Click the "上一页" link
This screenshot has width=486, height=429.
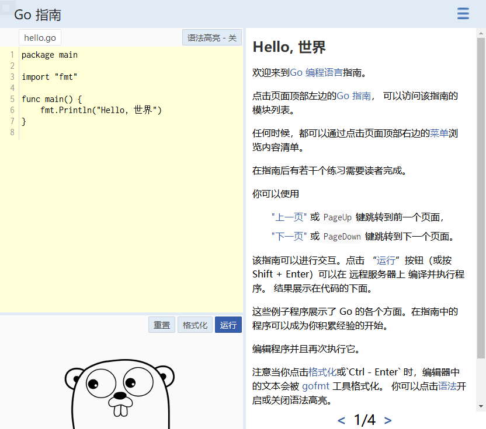(289, 217)
